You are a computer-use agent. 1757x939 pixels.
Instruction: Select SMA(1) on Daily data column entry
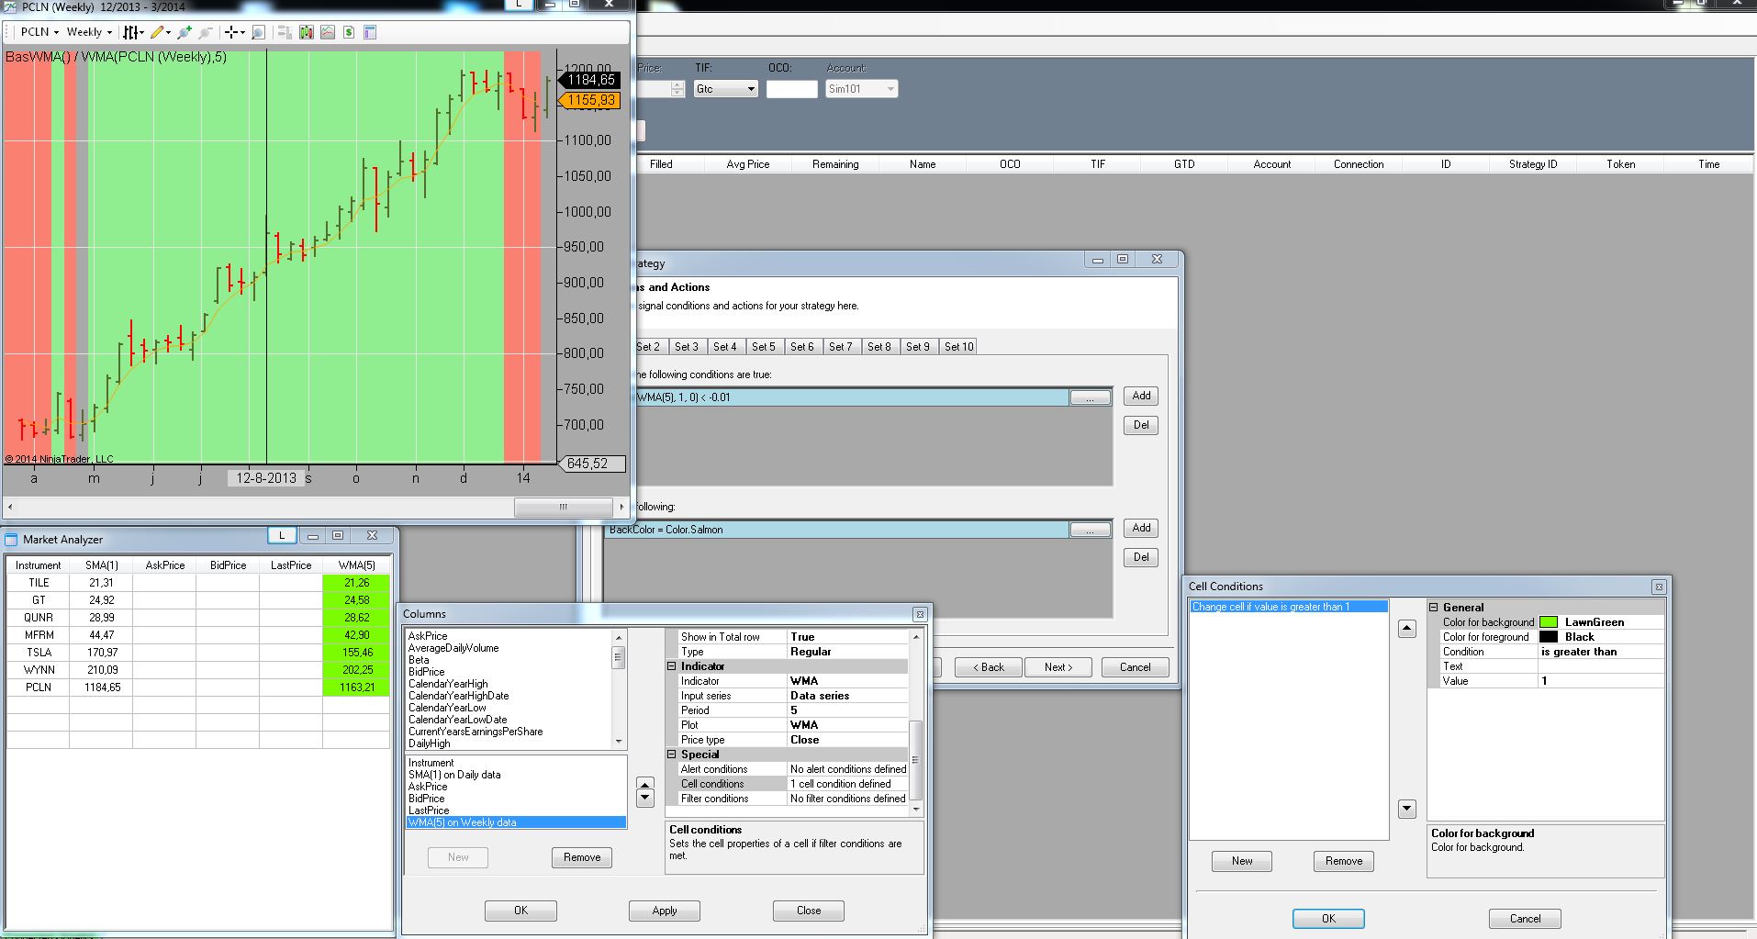point(454,775)
